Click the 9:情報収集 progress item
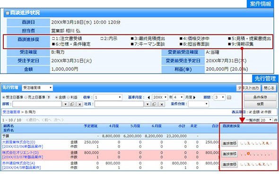 [241, 44]
